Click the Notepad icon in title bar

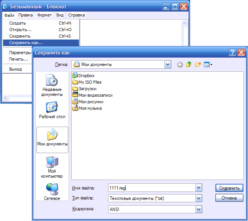pos(5,7)
